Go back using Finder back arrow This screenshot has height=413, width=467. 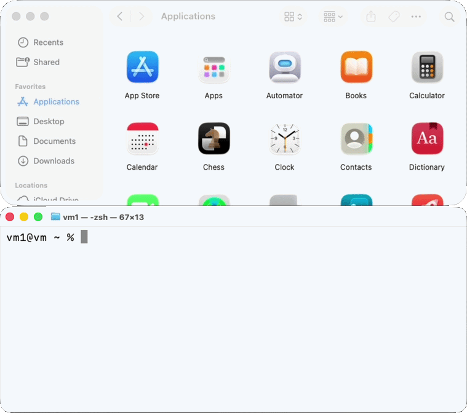click(120, 17)
